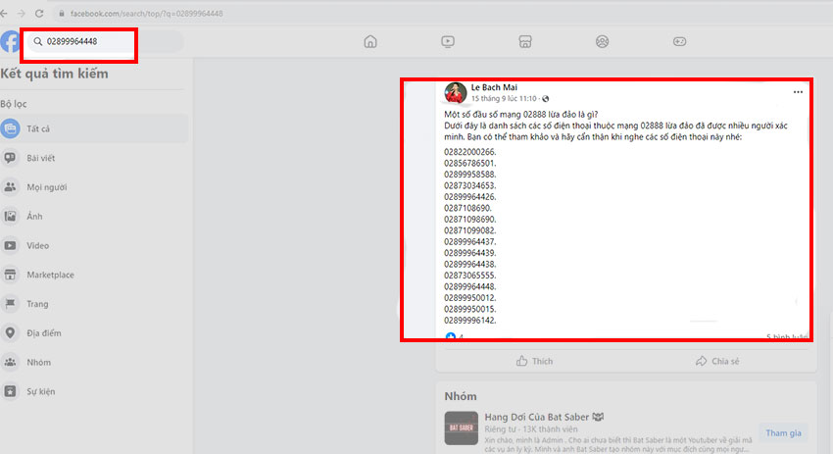Click the number 02899964448. in the post list

click(469, 286)
